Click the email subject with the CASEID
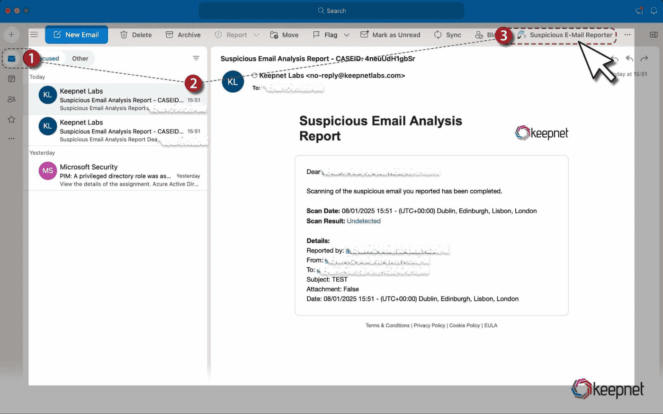The image size is (663, 414). [x=318, y=59]
